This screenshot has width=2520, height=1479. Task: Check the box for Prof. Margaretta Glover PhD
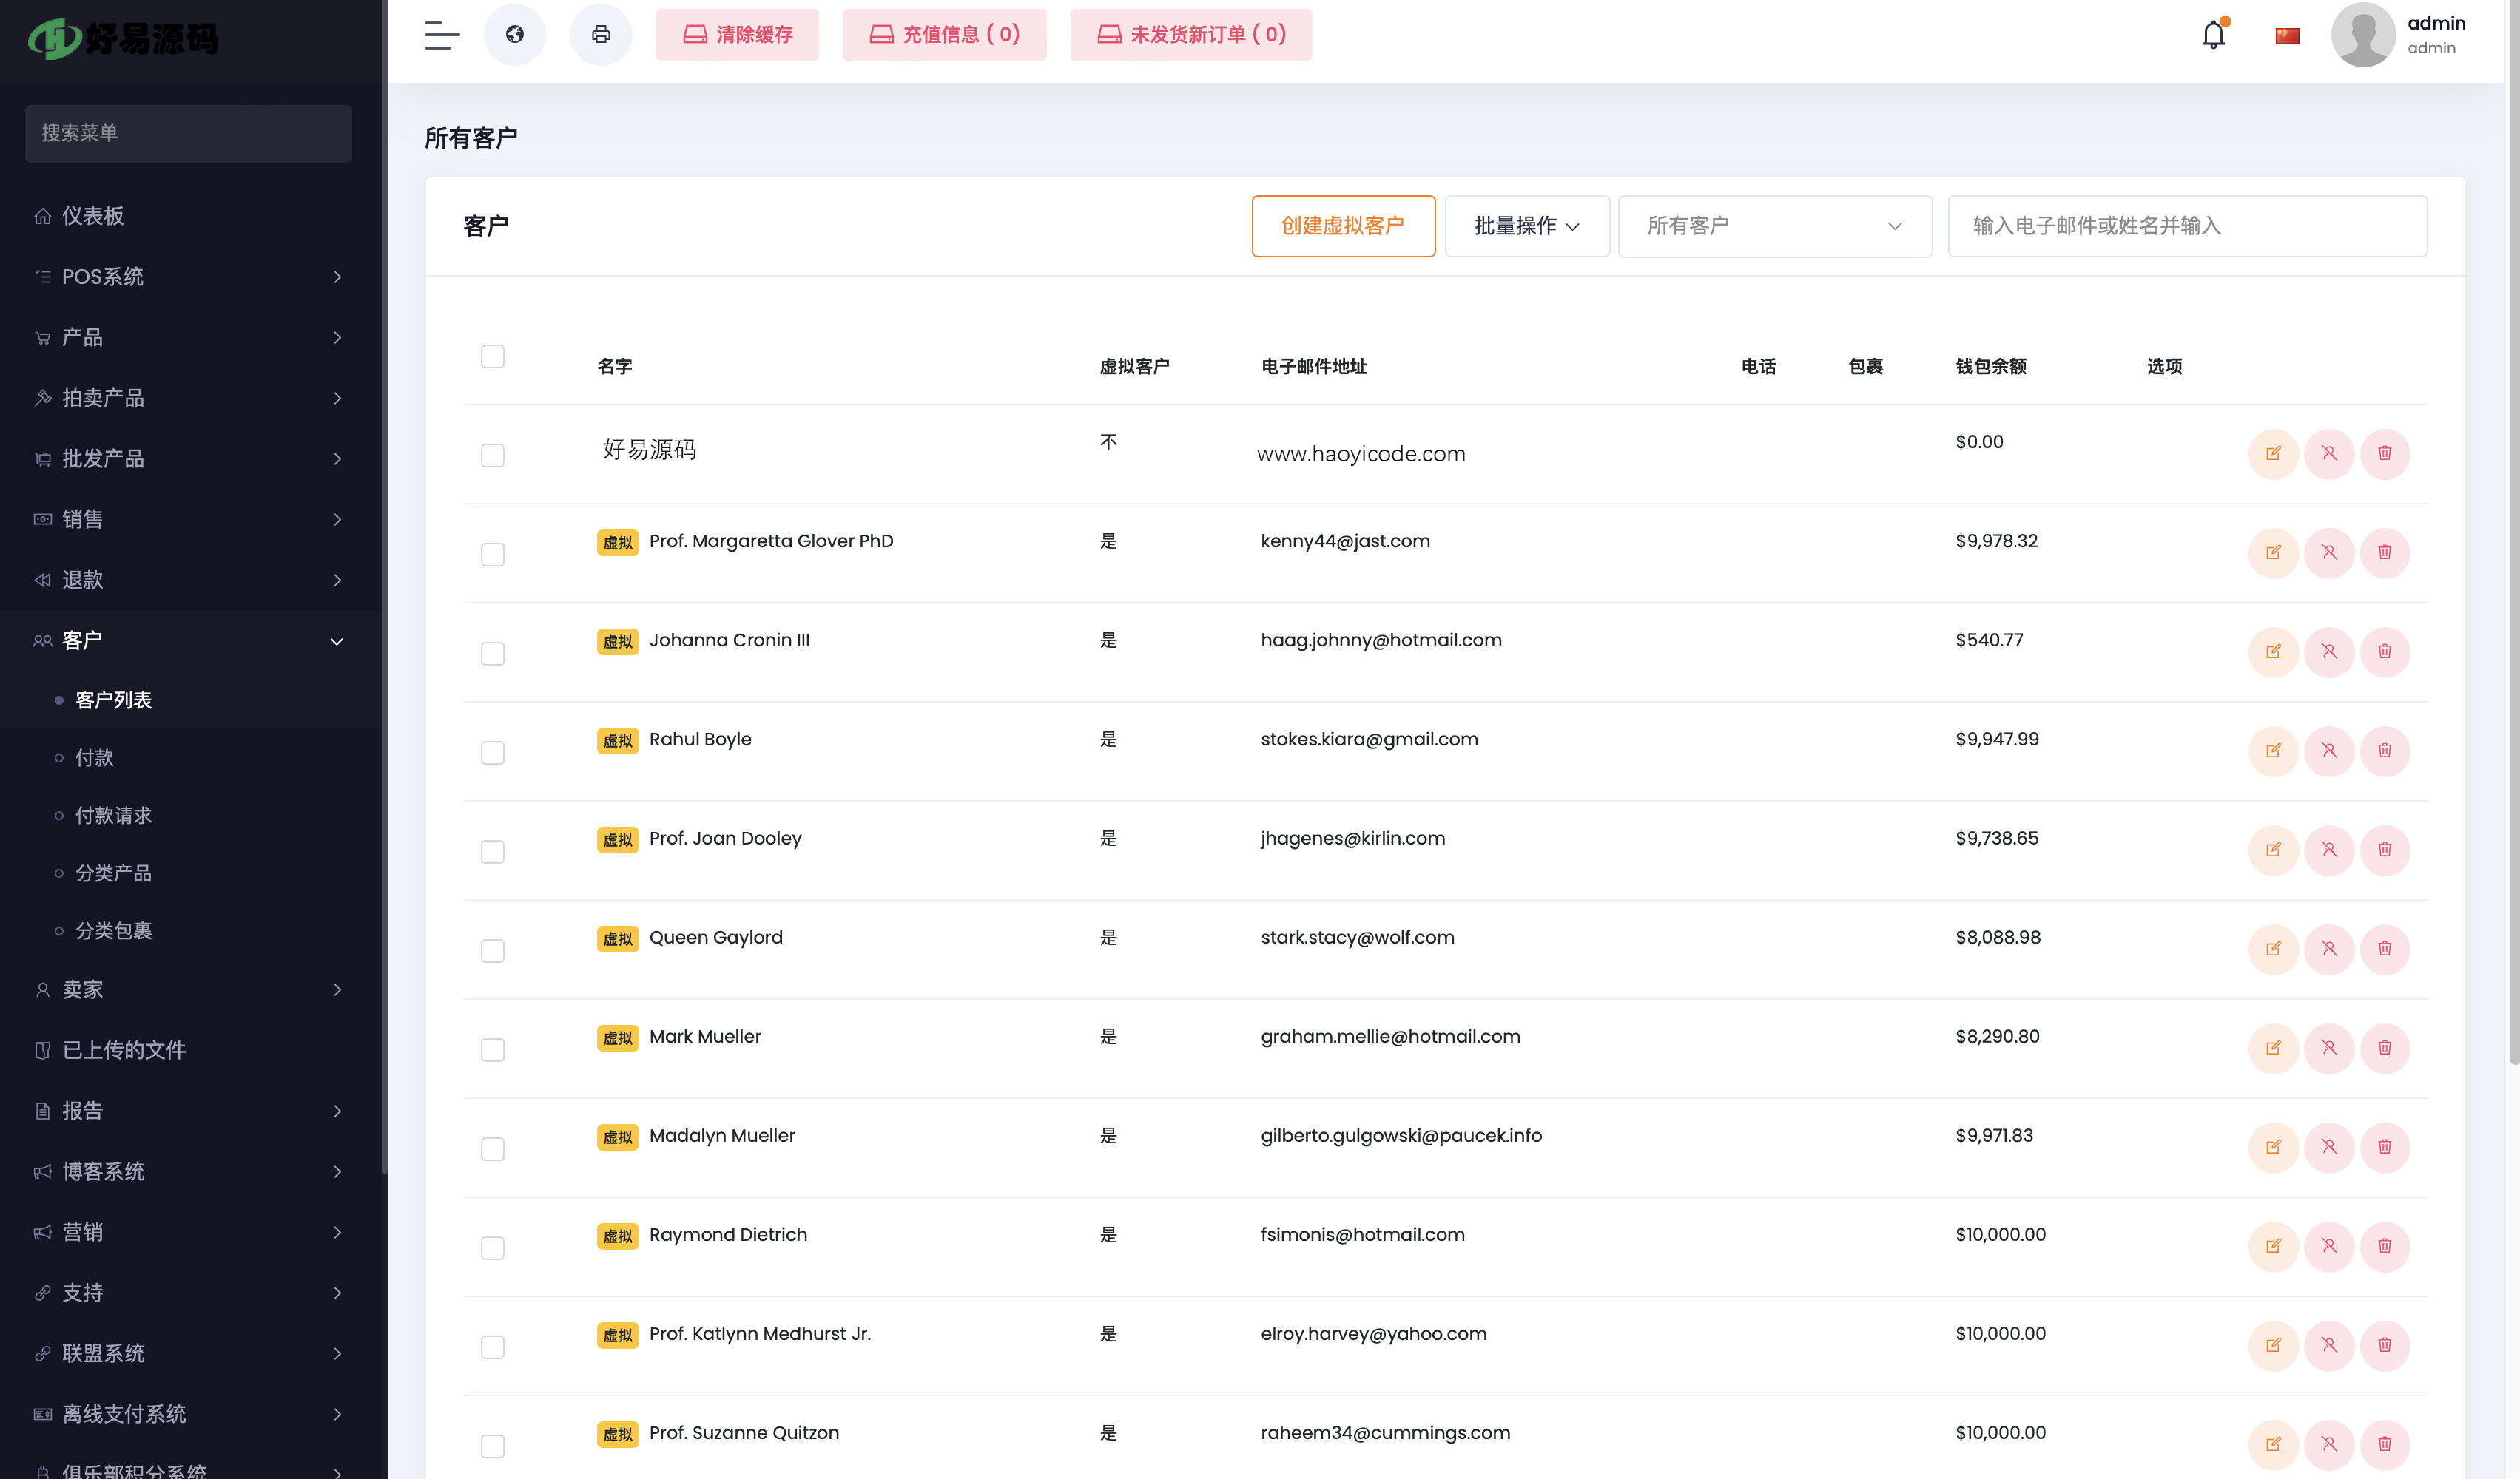coord(492,555)
